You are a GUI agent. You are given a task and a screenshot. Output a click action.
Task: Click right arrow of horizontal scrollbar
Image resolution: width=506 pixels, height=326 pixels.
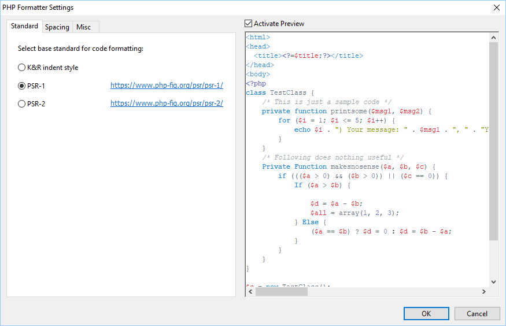tap(484, 292)
